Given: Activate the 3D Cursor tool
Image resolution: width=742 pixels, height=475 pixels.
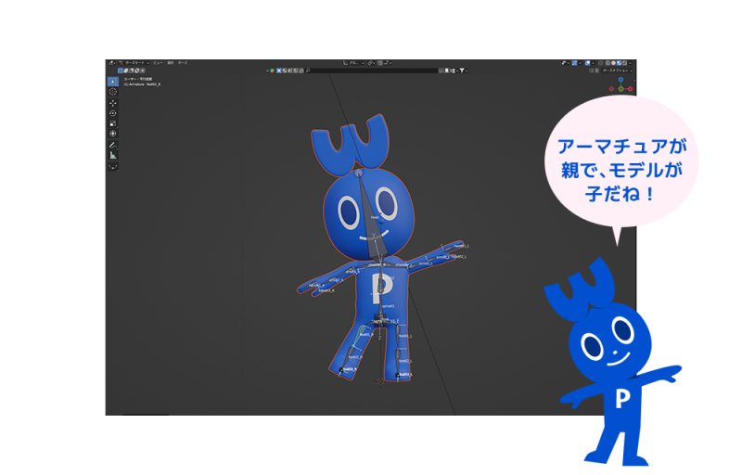Looking at the screenshot, I should 113,92.
